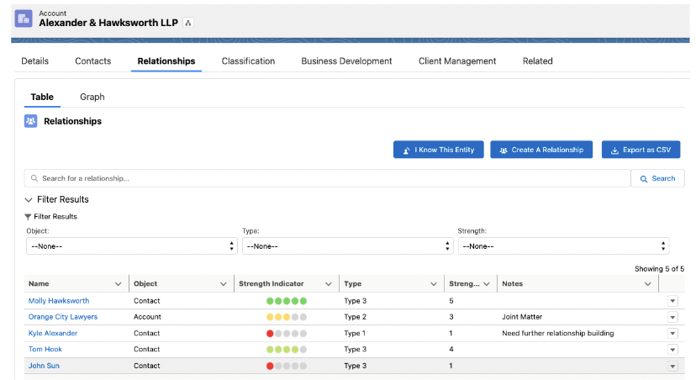Collapse the Filter Results section chevron
The width and height of the screenshot is (696, 380).
click(29, 200)
